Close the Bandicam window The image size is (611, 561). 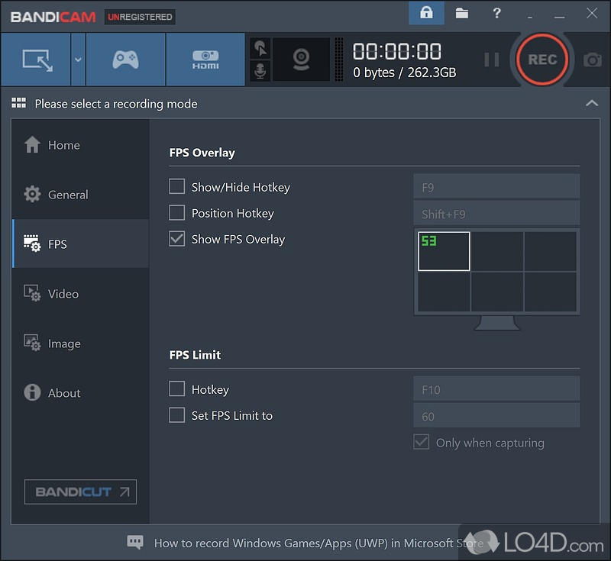click(x=592, y=13)
